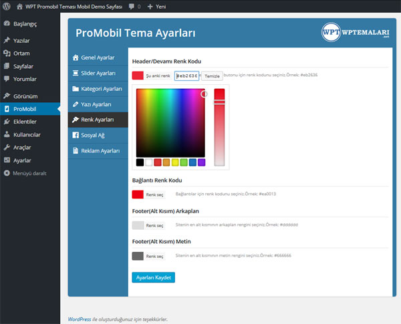Click the Renk Ayarları brush icon
The height and width of the screenshot is (324, 401).
pos(76,120)
